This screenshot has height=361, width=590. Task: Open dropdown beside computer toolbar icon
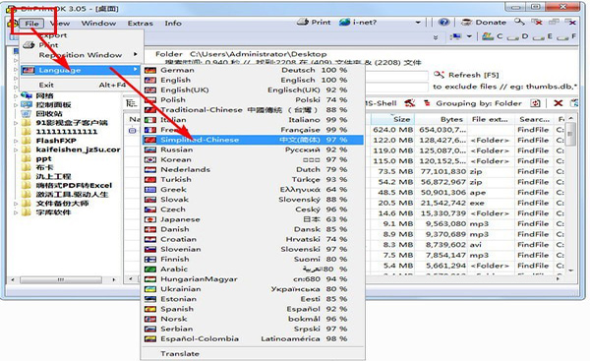pyautogui.click(x=469, y=36)
